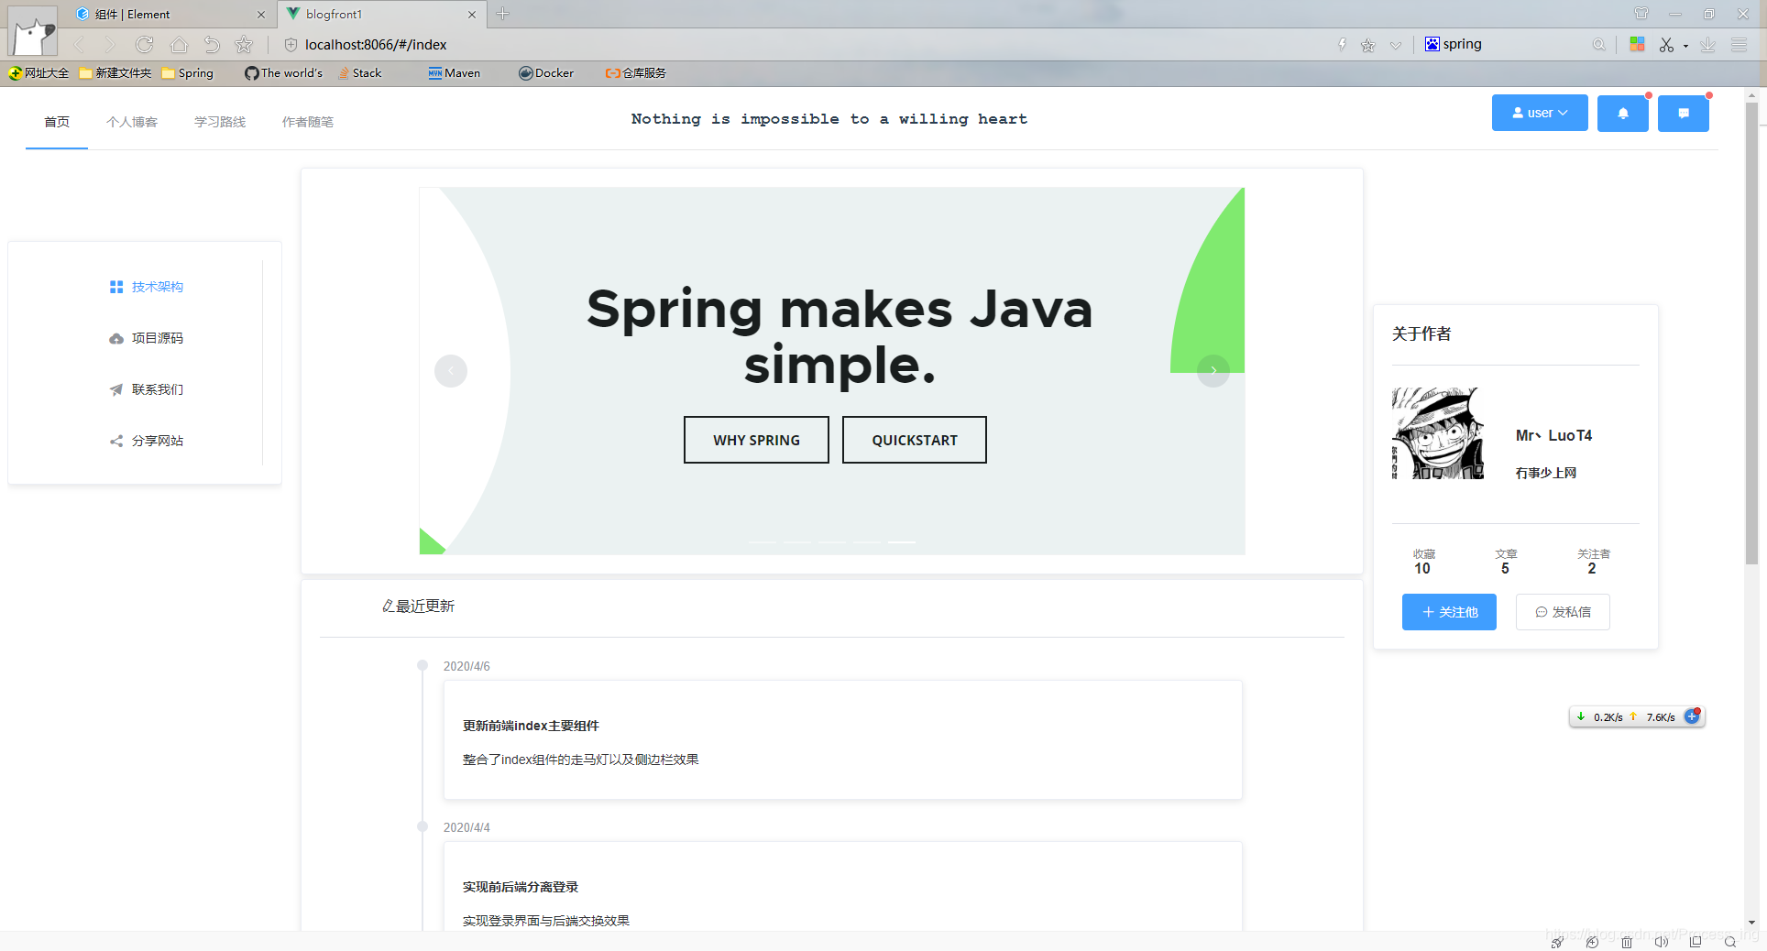Click the 2020/4/4 timeline date

click(x=466, y=827)
